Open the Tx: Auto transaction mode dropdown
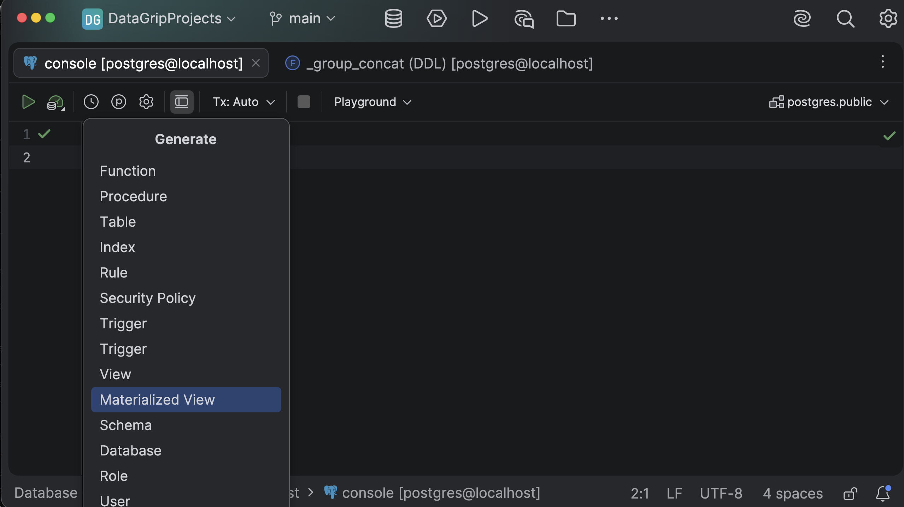Viewport: 904px width, 507px height. [244, 102]
